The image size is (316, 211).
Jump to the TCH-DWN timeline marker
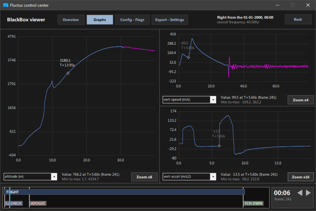(x=253, y=203)
